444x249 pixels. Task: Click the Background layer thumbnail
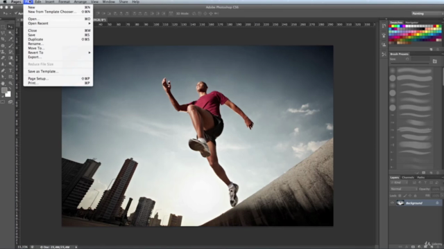coord(400,203)
